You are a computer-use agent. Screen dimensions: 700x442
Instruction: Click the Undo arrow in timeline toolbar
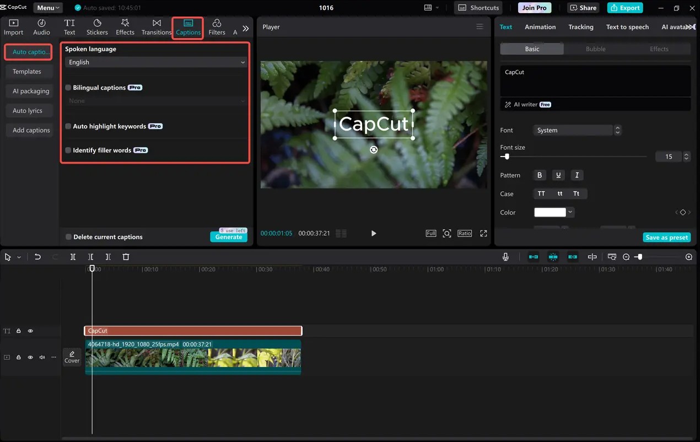[x=37, y=257]
